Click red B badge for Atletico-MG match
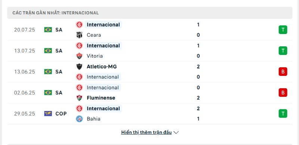The width and height of the screenshot is (299, 145). point(283,72)
